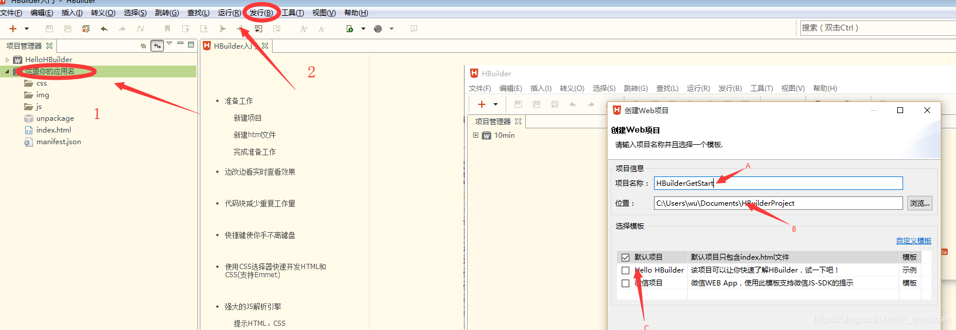
Task: Expand the HelloHBuilder project node
Action: pos(7,60)
